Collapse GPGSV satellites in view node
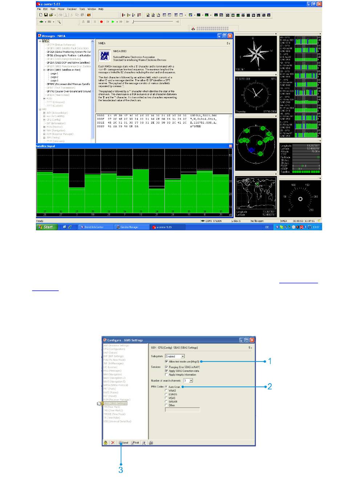Screen dimensions: 345x494 pos(44,70)
